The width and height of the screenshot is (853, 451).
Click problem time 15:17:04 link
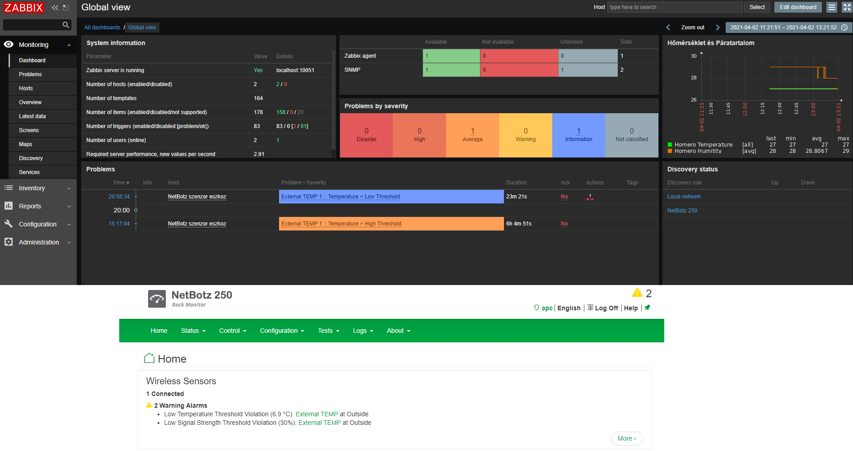pyautogui.click(x=119, y=224)
